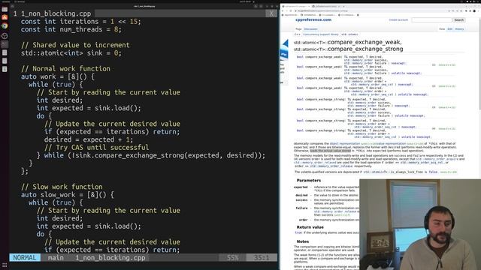
Task: Click the Create account link
Action: tap(398, 20)
